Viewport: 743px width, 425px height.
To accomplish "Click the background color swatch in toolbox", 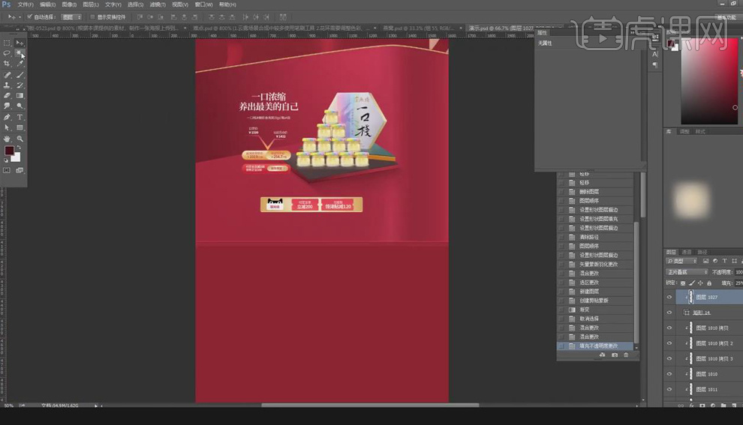I will point(17,158).
